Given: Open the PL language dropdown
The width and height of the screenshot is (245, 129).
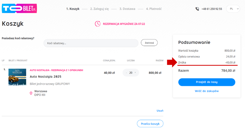Looking at the screenshot, I should pos(233,9).
